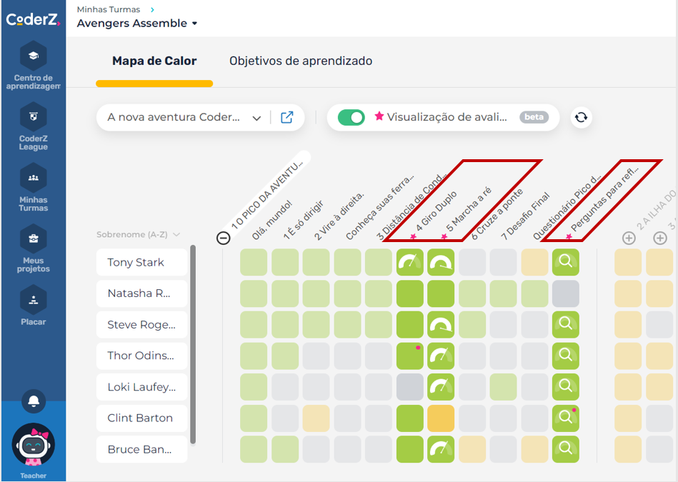Open course in new window icon

click(287, 118)
